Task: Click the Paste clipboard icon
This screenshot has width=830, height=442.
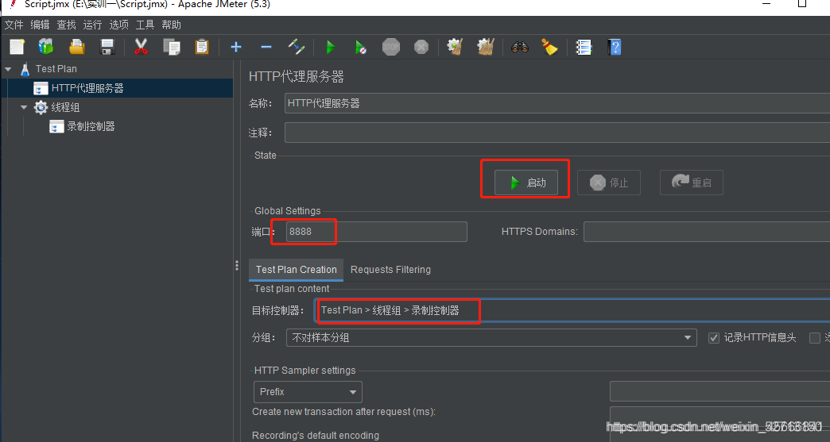Action: point(202,47)
